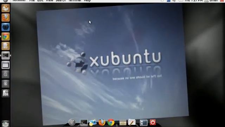Image resolution: width=225 pixels, height=127 pixels.
Task: Open the text editor pencil dock icon
Action: (x=132, y=122)
